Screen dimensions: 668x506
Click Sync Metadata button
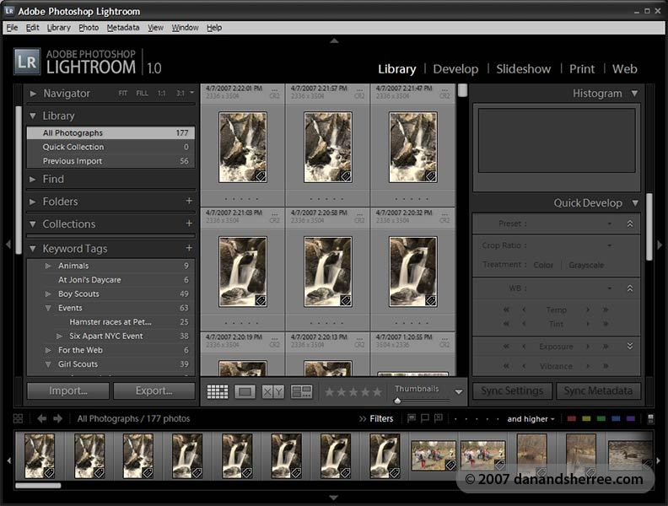point(598,390)
